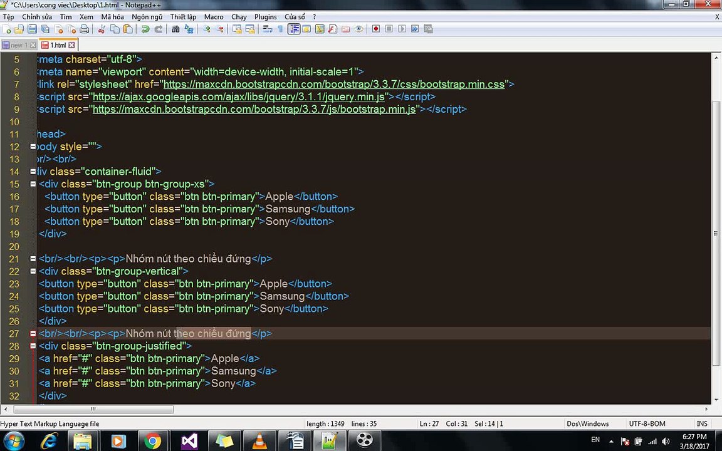Collapse the fold at line 22
The width and height of the screenshot is (722, 451).
coord(33,271)
